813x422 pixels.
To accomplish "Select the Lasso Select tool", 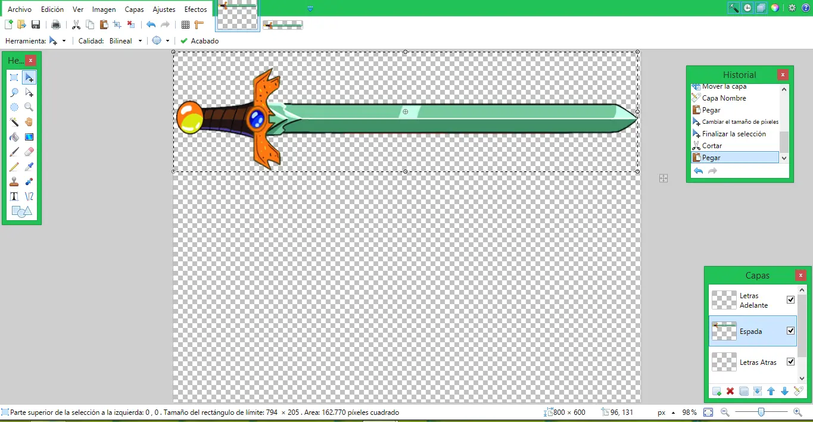I will point(14,93).
